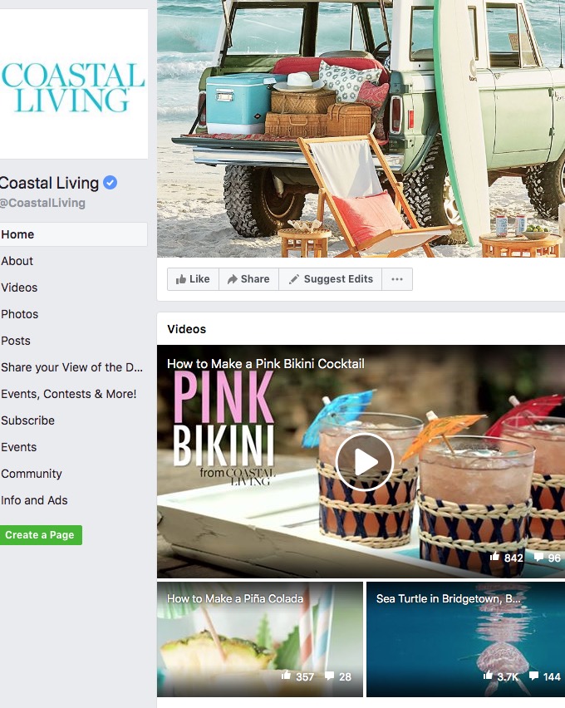Open the Coastal Living profile logo image
This screenshot has height=708, width=565.
point(74,84)
